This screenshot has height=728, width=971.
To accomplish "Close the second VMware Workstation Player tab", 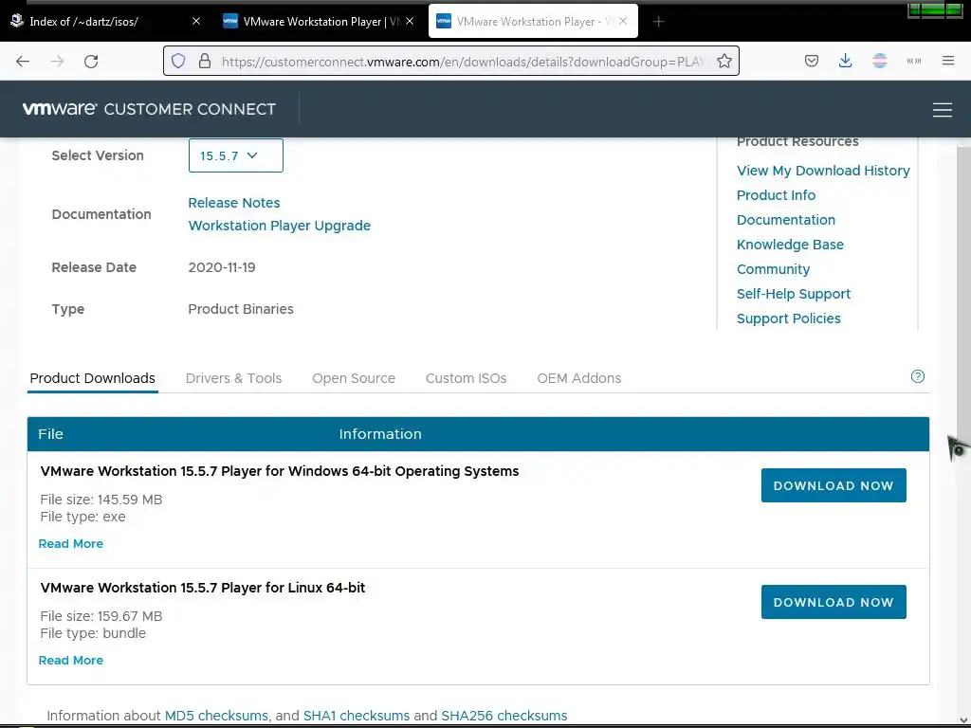I will 410,21.
